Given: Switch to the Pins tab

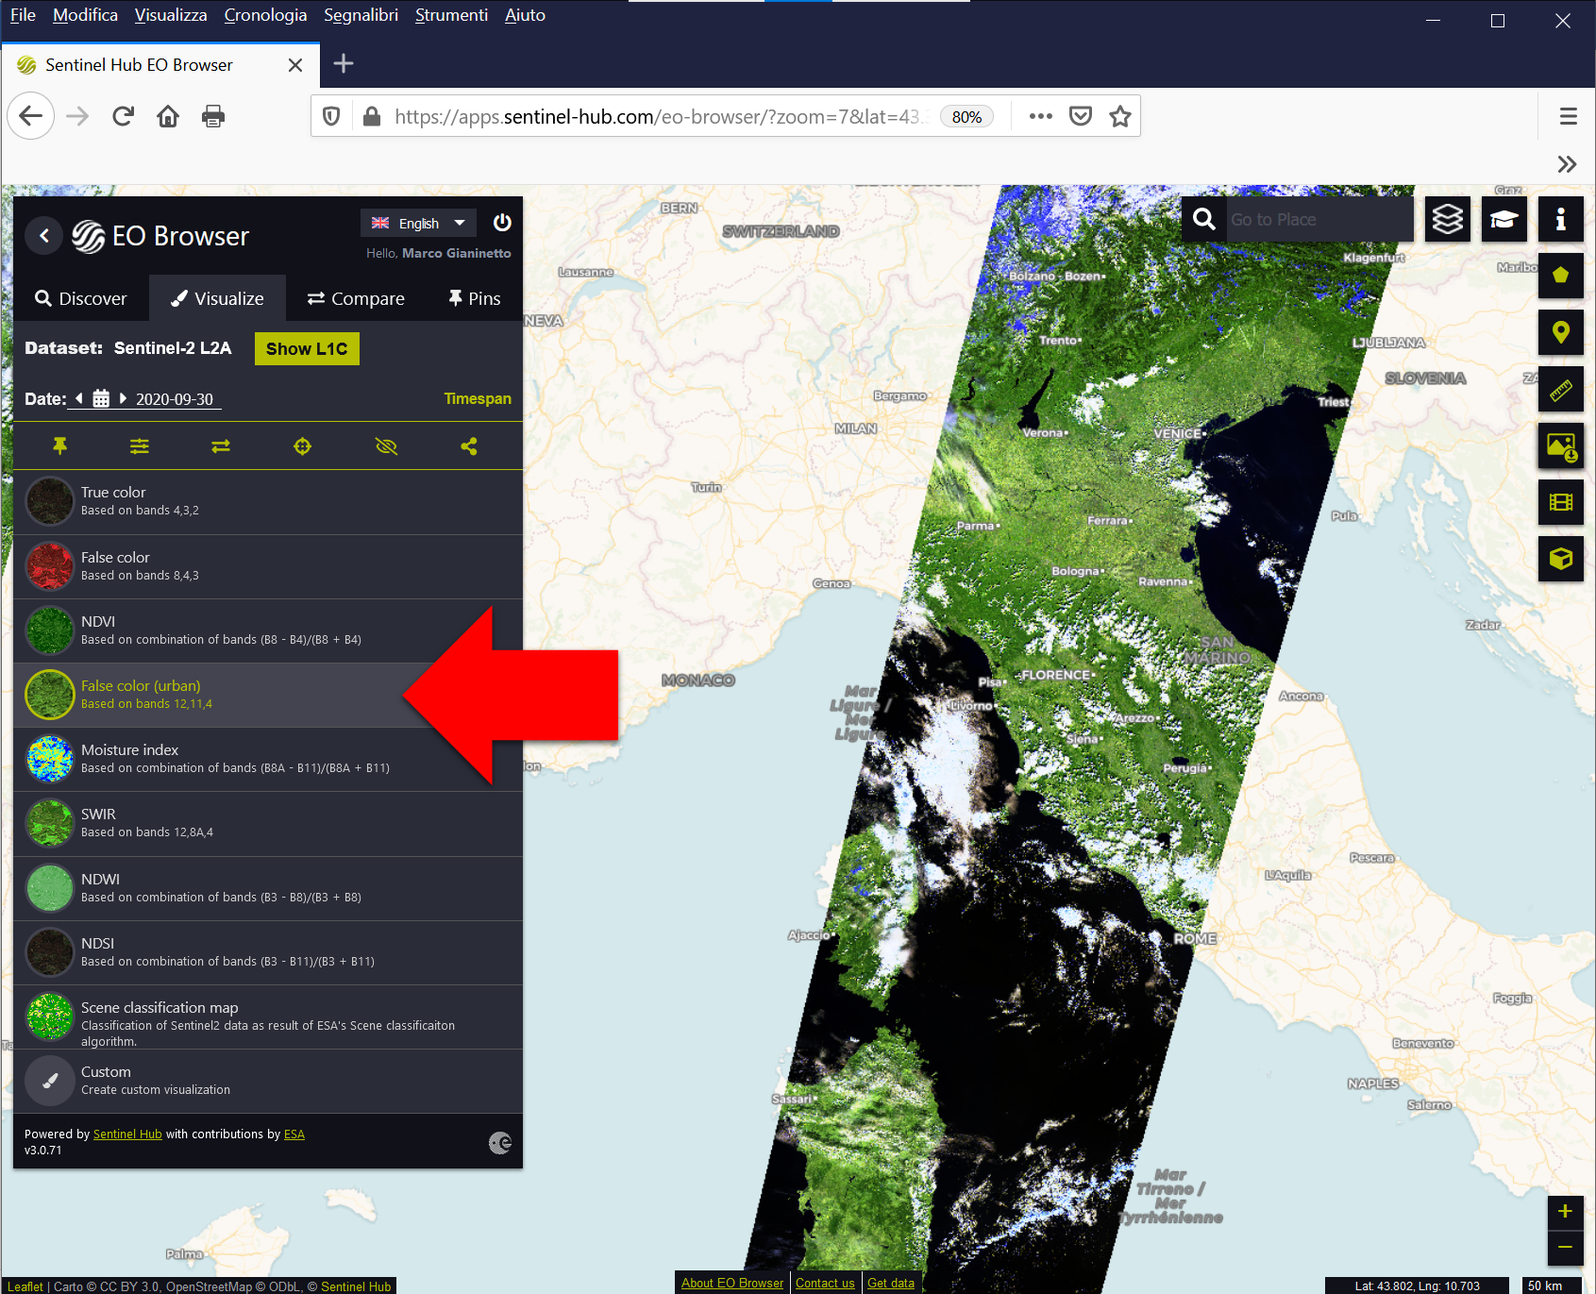Looking at the screenshot, I should point(474,298).
